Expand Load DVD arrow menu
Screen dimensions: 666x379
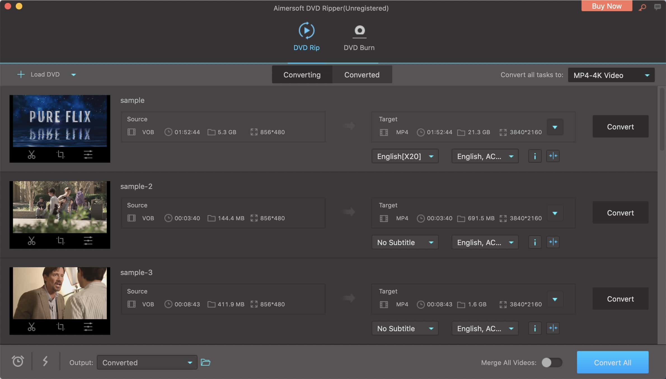pos(74,75)
